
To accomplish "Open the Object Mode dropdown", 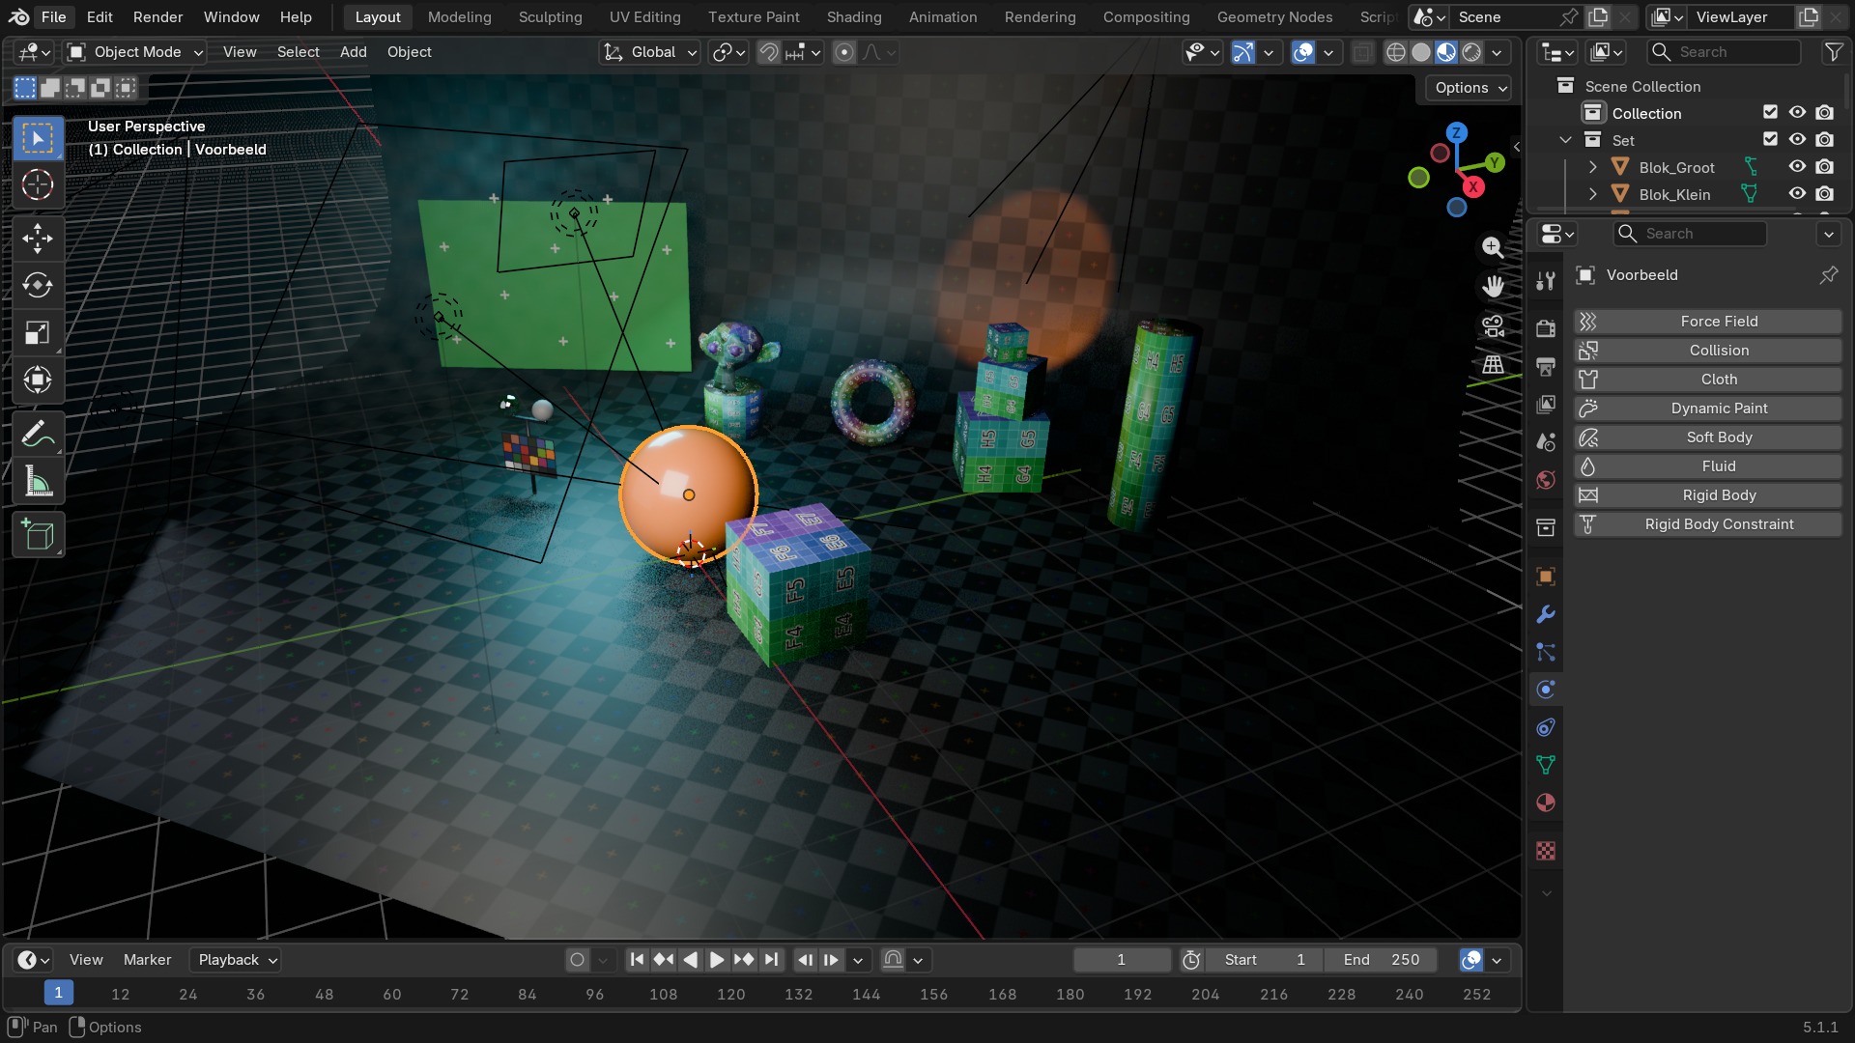I will pos(135,52).
